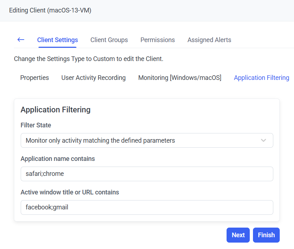Viewport: 294px width, 249px height.
Task: Click the Application name contains label
Action: [x=58, y=159]
